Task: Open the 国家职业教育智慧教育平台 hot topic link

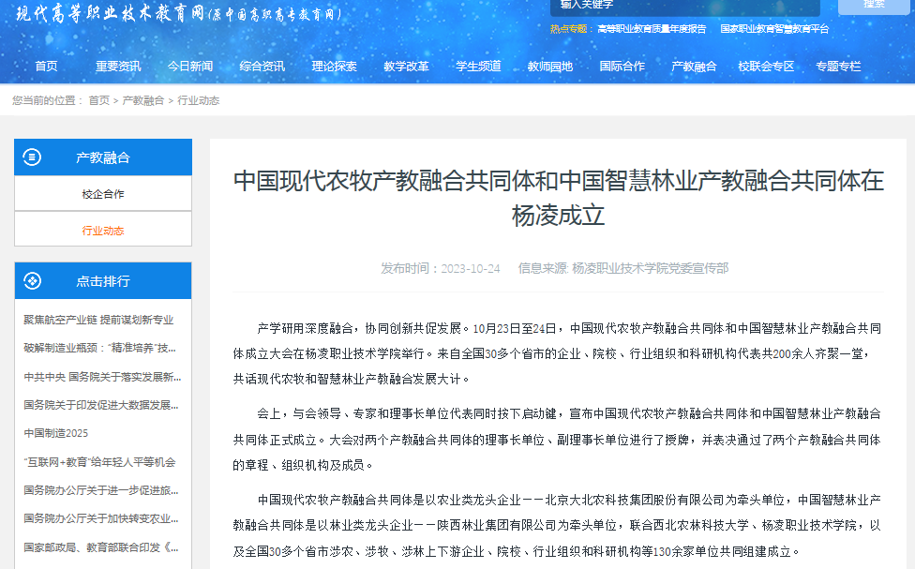Action: (x=774, y=29)
